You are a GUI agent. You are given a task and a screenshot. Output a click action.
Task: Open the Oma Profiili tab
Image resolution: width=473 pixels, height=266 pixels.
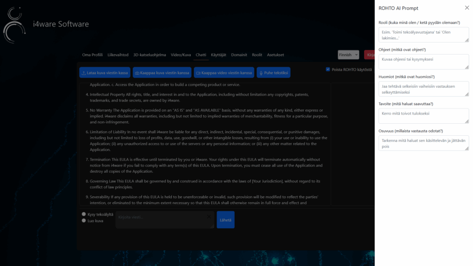(x=92, y=55)
